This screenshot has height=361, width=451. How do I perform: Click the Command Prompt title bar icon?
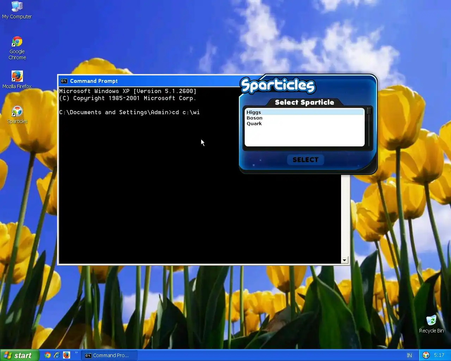click(x=64, y=81)
